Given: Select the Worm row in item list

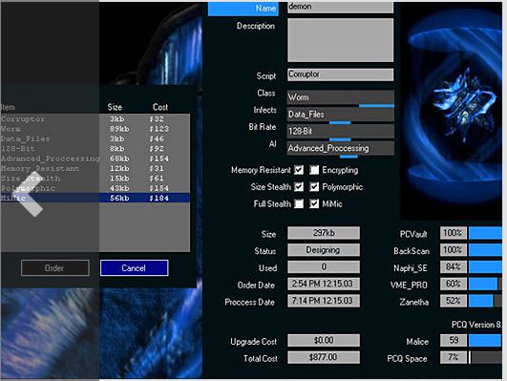Looking at the screenshot, I should [x=95, y=129].
